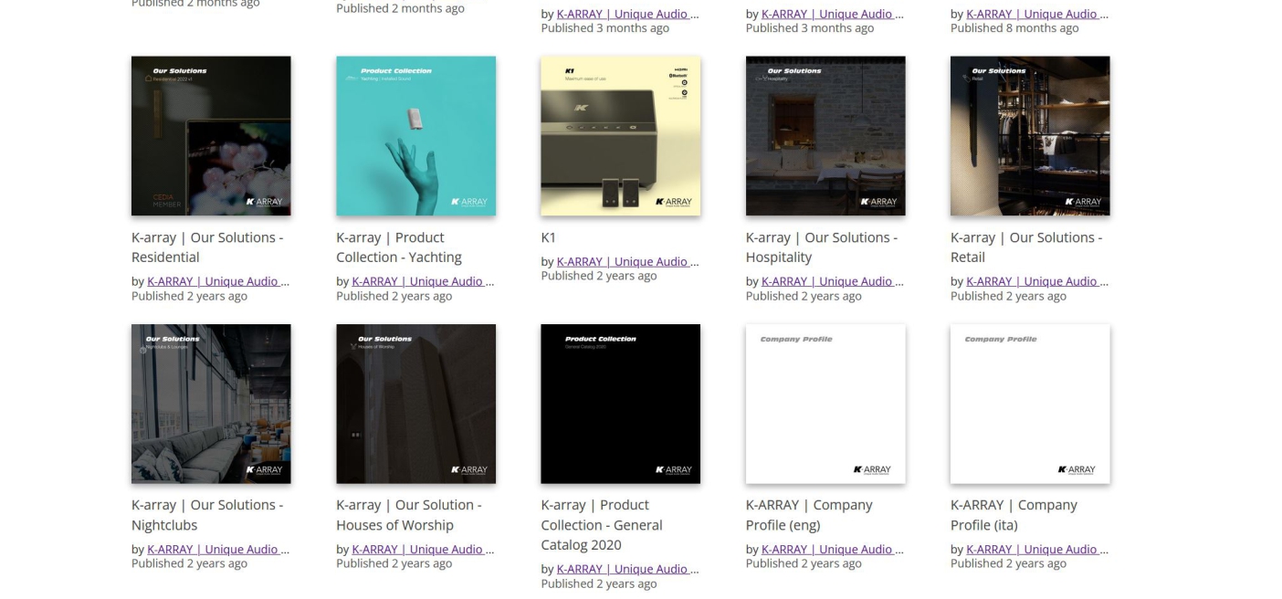The image size is (1282, 599).
Task: Open the teal Yachting Product Collection cover
Action: point(416,136)
